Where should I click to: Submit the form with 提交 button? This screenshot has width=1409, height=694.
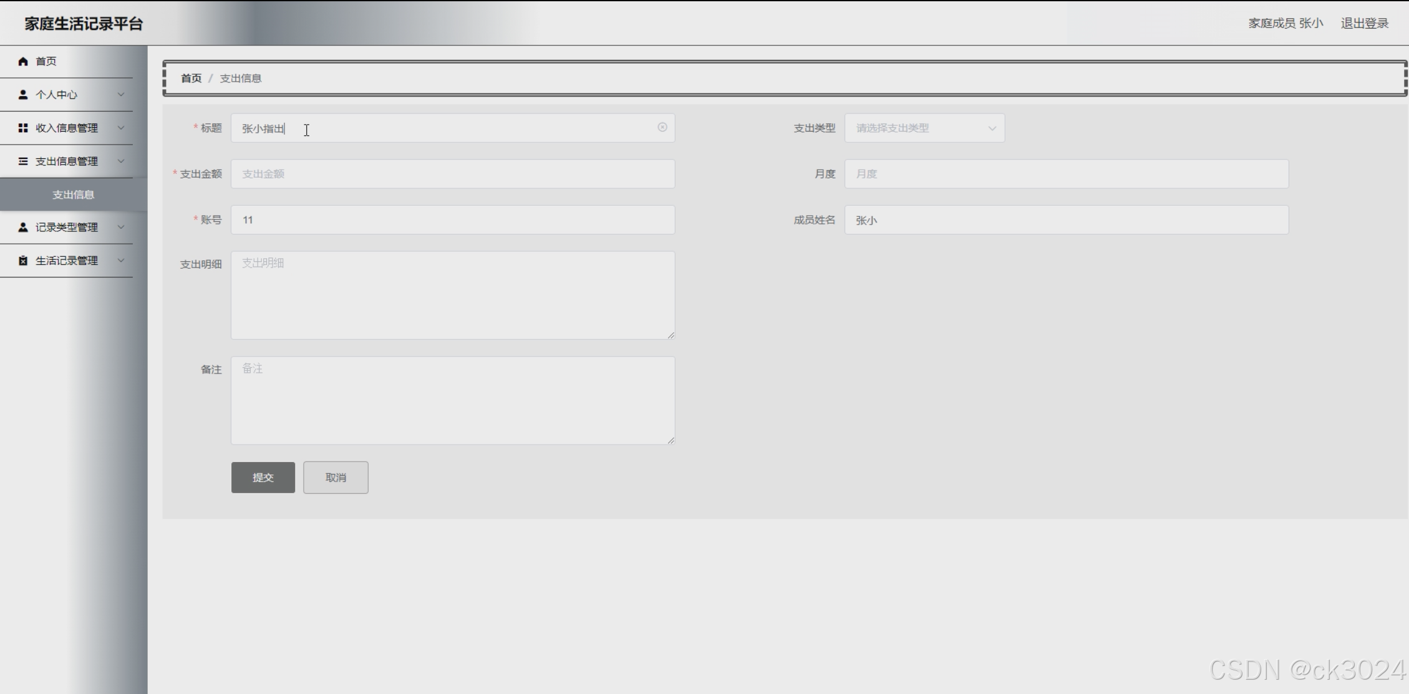coord(263,478)
